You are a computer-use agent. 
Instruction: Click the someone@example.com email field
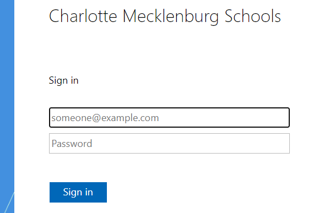(x=169, y=117)
